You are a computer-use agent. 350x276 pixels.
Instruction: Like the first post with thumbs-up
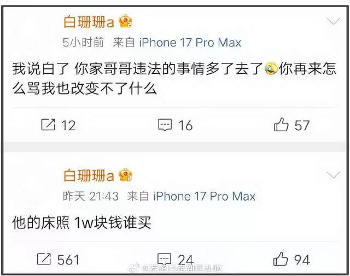[281, 124]
